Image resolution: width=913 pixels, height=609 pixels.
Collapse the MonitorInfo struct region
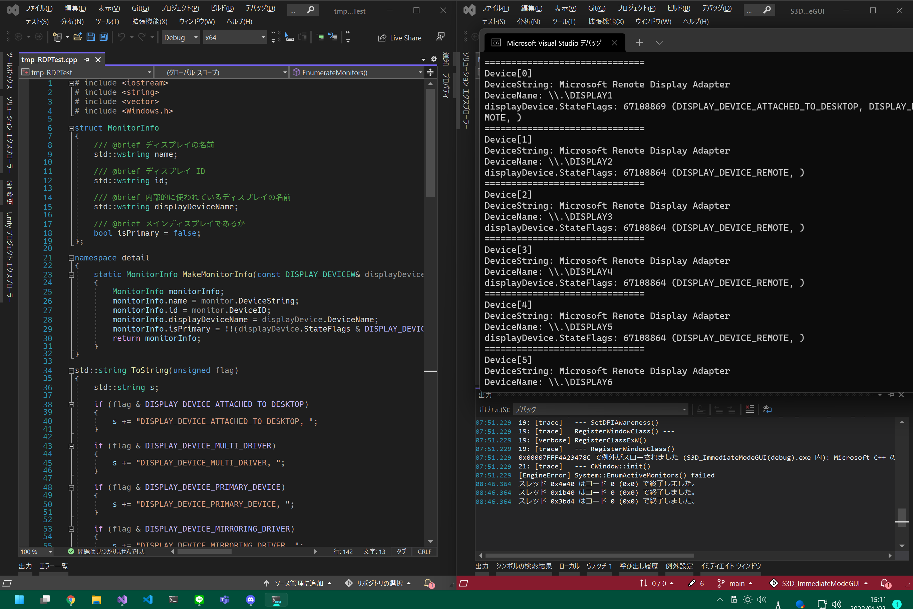(x=71, y=128)
